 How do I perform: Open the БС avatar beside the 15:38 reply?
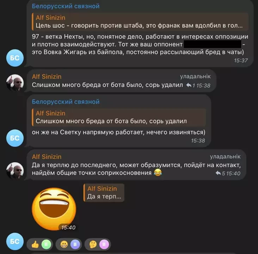15,138
